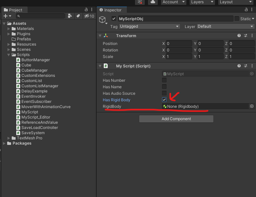The height and width of the screenshot is (197, 256).
Task: Click the search by type icon
Action: [70, 16]
